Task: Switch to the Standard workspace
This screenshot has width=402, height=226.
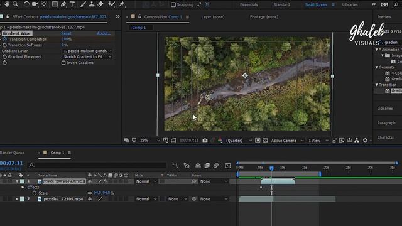Action: tap(281, 4)
